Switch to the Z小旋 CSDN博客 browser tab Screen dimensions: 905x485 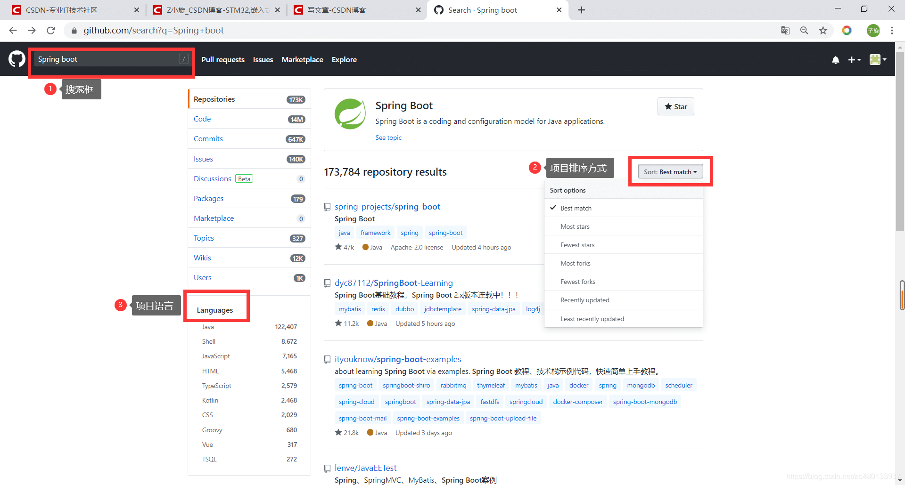pos(217,10)
